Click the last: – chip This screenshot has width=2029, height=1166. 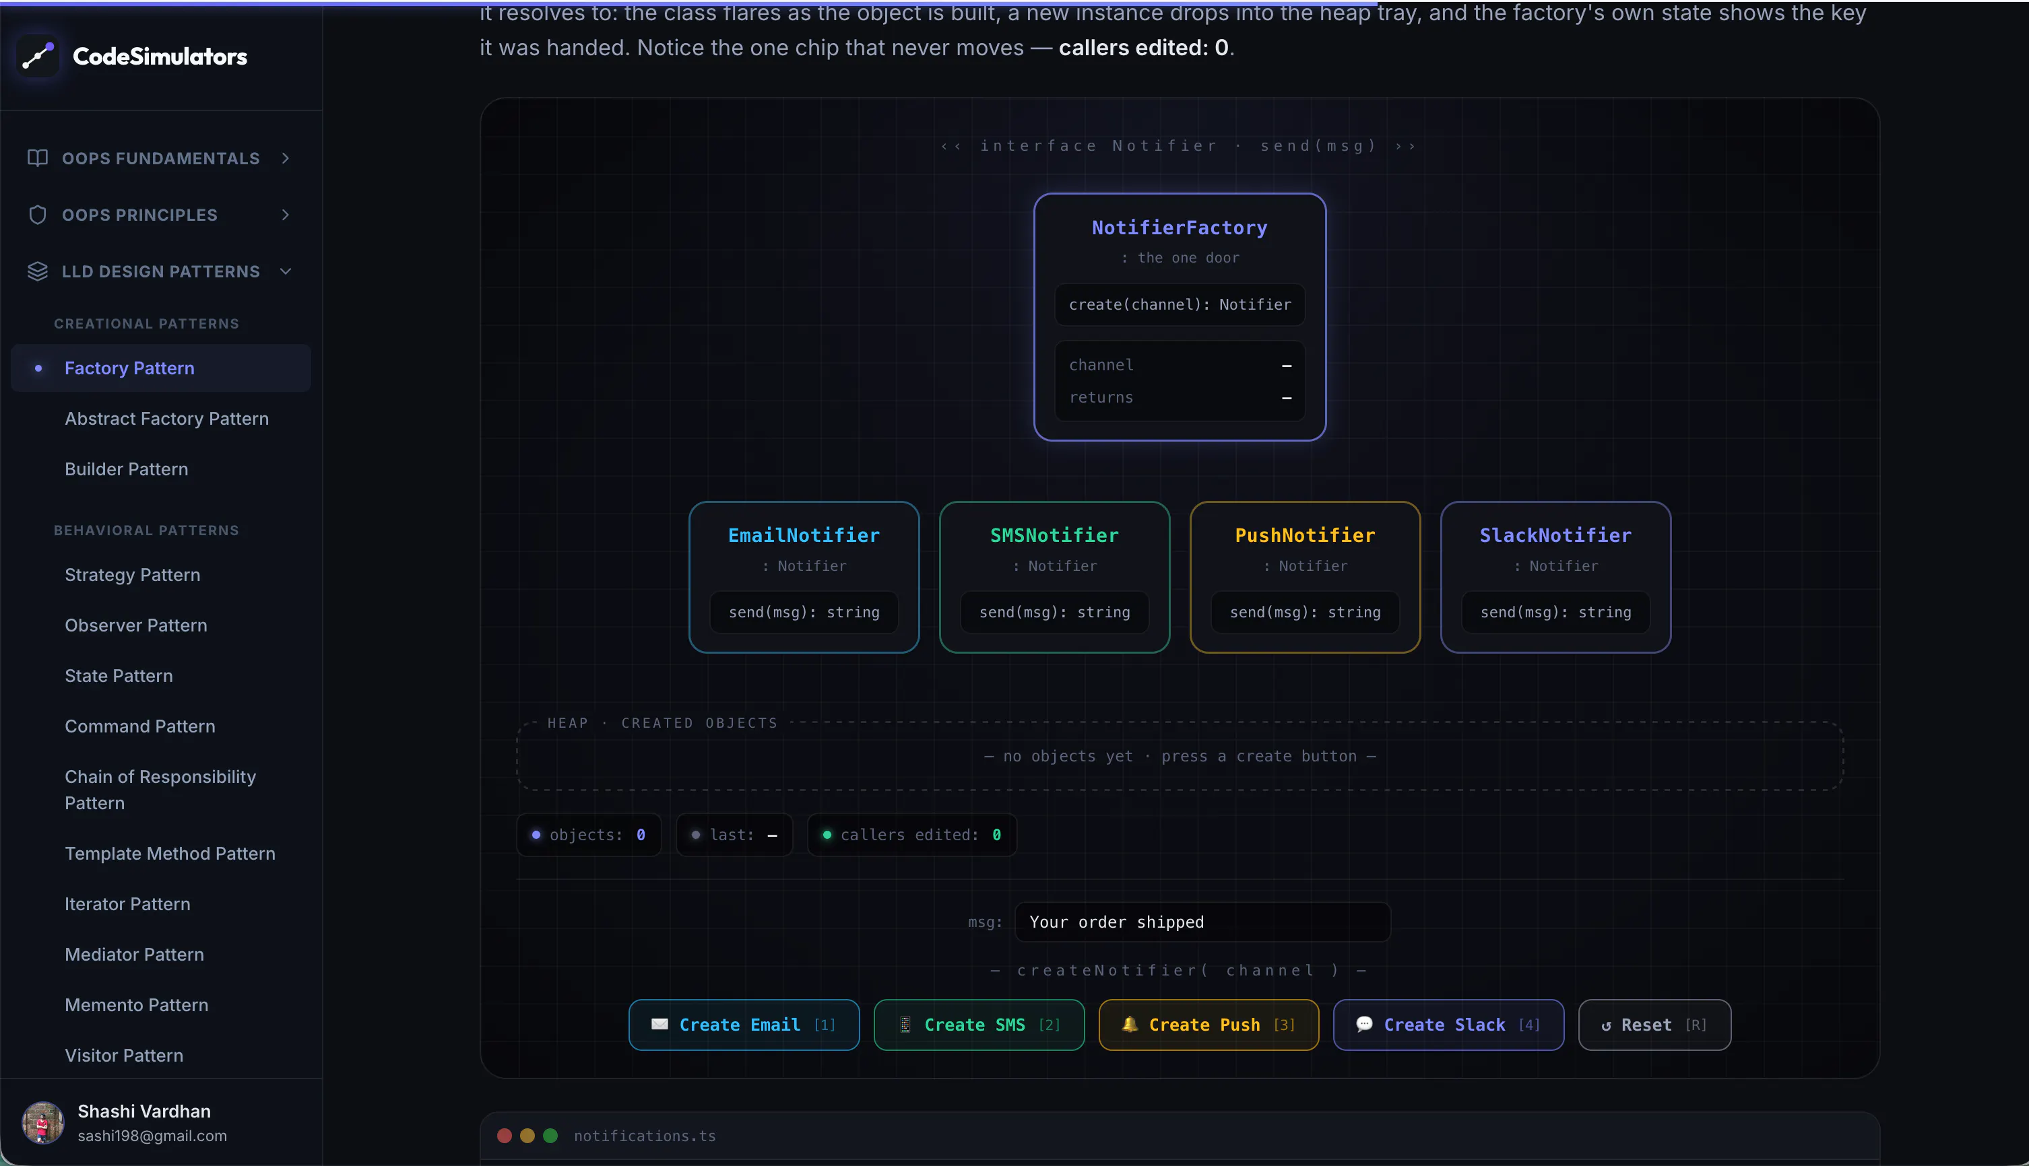tap(734, 835)
